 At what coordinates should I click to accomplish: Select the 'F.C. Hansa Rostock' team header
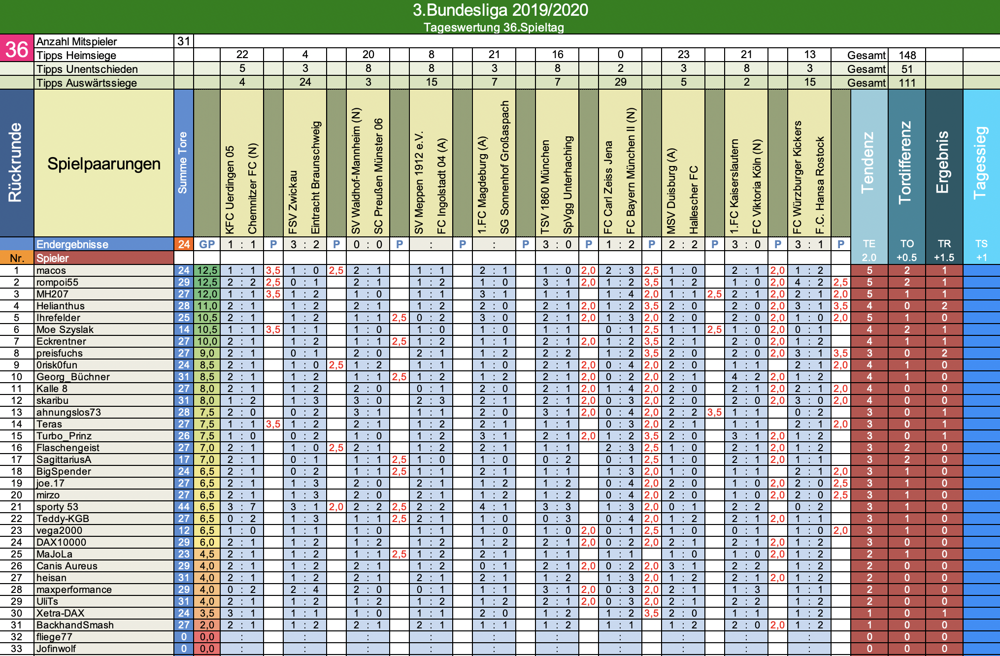tap(820, 186)
